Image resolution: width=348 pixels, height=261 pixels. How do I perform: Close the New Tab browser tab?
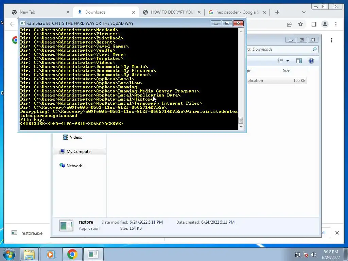point(68,12)
